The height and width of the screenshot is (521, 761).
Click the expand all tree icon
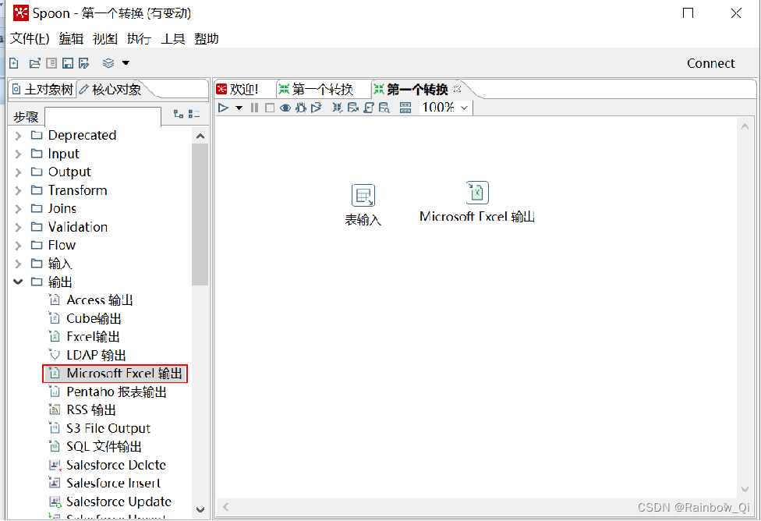coord(178,114)
